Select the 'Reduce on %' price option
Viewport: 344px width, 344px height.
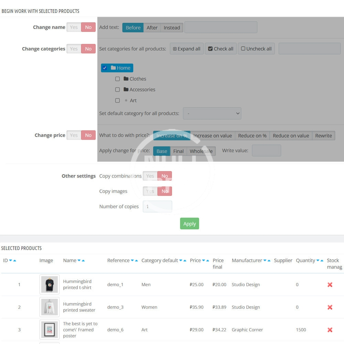click(252, 136)
